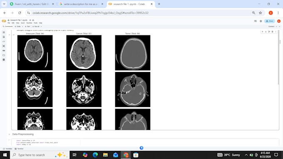The width and height of the screenshot is (283, 159).
Task: Open the View menu
Action: tap(17, 23)
